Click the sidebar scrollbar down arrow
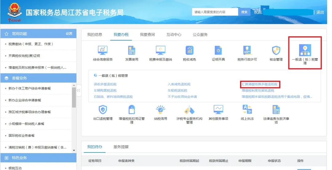The width and height of the screenshot is (332, 170). 74,150
